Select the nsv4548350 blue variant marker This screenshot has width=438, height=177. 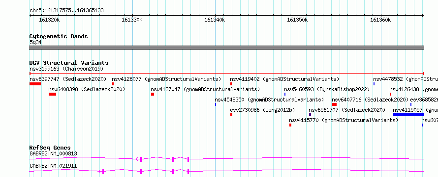[216, 104]
